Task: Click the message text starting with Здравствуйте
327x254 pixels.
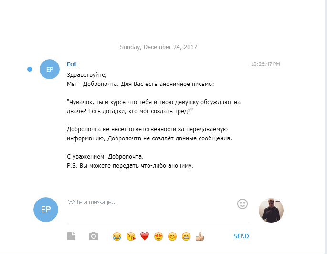Action: point(154,120)
